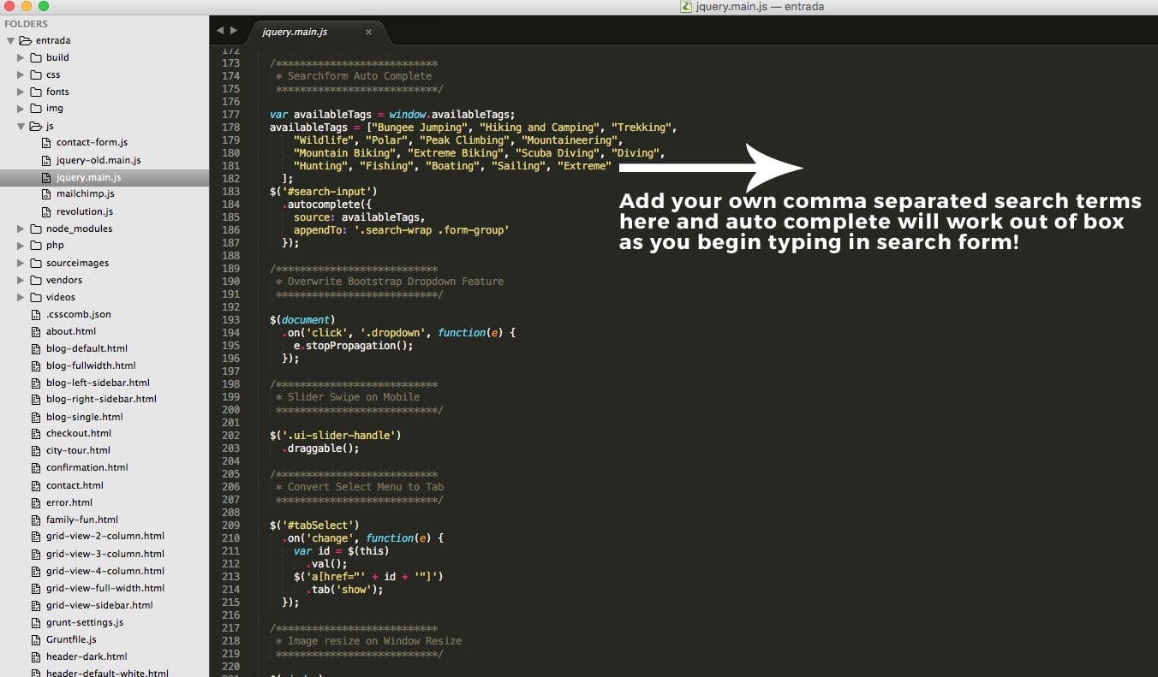
Task: Collapse the js folder
Action: click(x=21, y=126)
